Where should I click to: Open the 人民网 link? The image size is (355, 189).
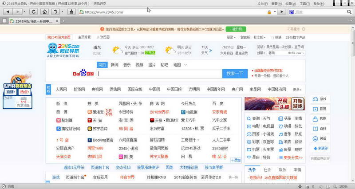pyautogui.click(x=61, y=90)
